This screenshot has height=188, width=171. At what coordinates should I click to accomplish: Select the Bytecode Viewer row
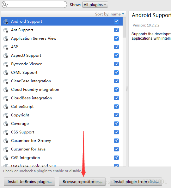[62, 64]
